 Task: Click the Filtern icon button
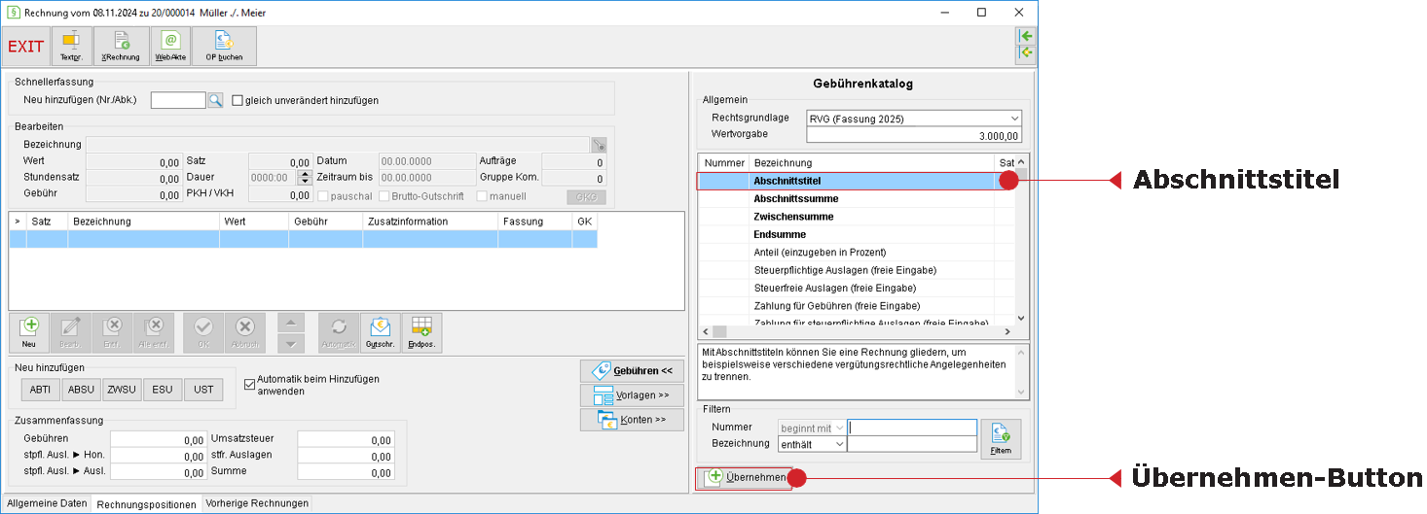click(1001, 439)
